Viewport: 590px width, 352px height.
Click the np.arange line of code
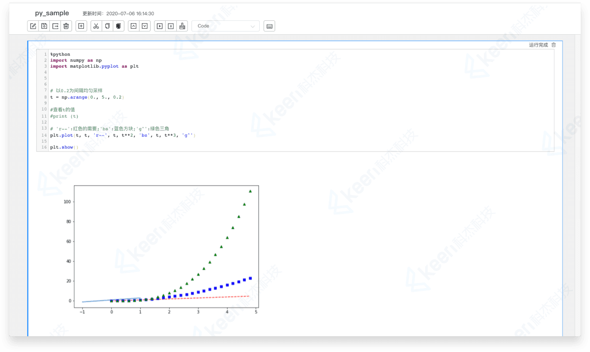(87, 97)
